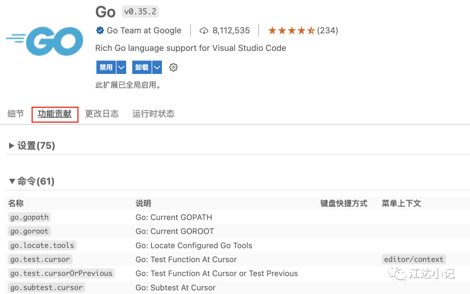Collapse the 命令(61) section

pos(32,181)
